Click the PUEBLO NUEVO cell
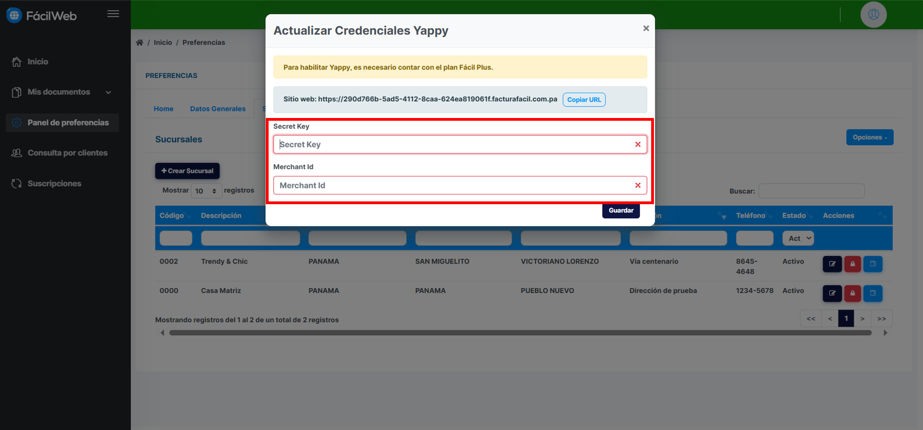The image size is (923, 430). pos(547,291)
